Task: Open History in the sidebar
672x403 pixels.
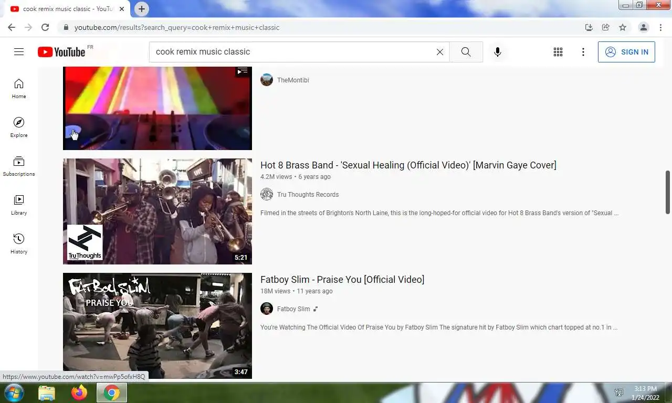Action: pos(19,244)
